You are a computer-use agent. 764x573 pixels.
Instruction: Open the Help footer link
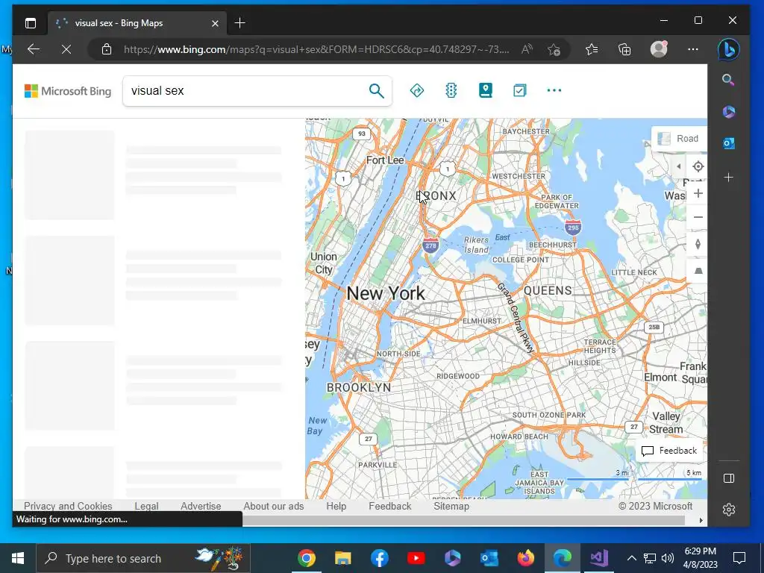point(336,506)
